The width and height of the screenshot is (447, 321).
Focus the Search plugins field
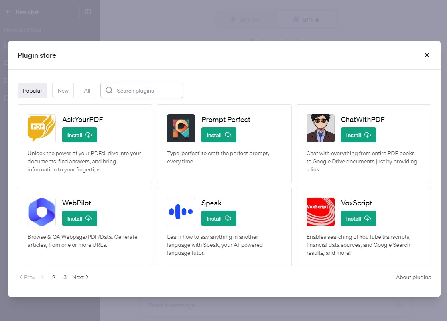pyautogui.click(x=142, y=90)
